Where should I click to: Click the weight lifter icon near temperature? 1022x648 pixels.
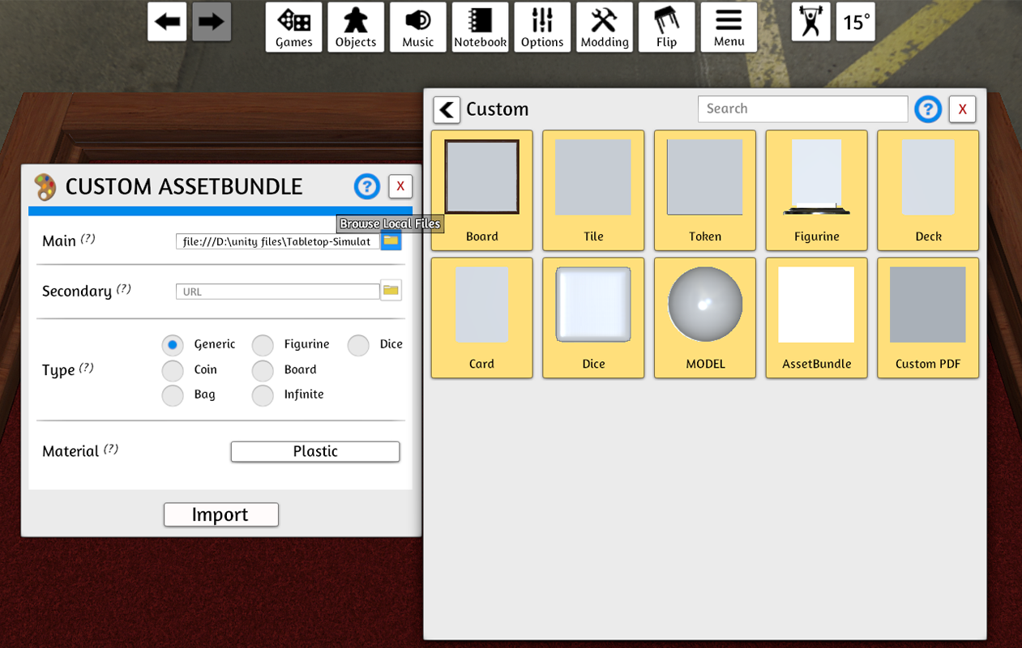[x=811, y=23]
